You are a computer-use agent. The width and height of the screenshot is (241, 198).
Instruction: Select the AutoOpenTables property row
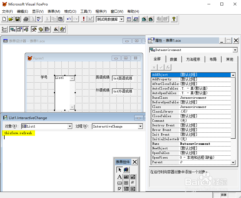pyautogui.click(x=191, y=93)
